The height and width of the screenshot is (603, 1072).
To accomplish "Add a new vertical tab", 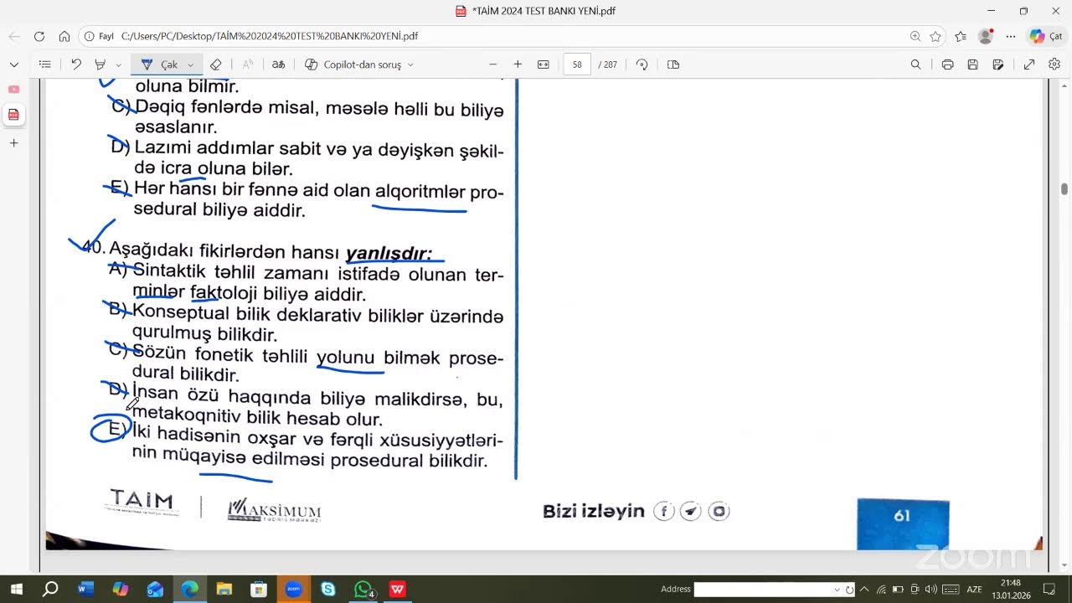I will coord(13,143).
